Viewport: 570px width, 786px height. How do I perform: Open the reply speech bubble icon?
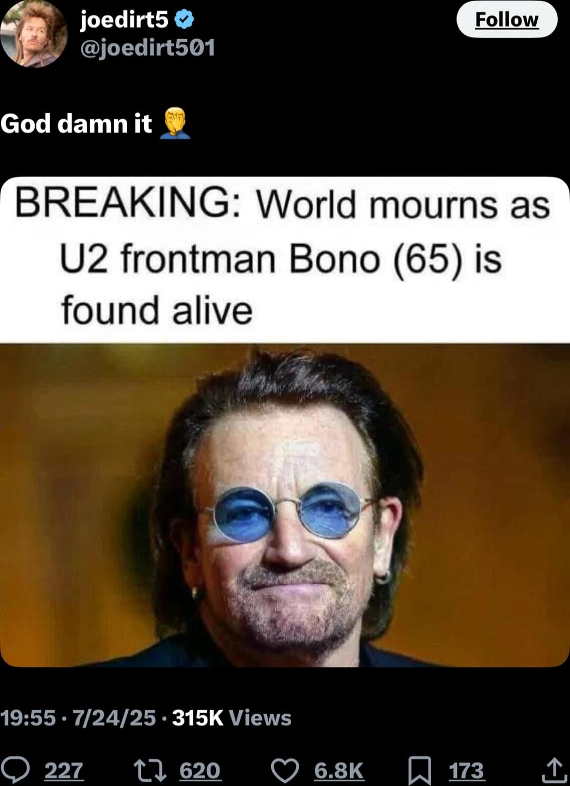pyautogui.click(x=15, y=770)
